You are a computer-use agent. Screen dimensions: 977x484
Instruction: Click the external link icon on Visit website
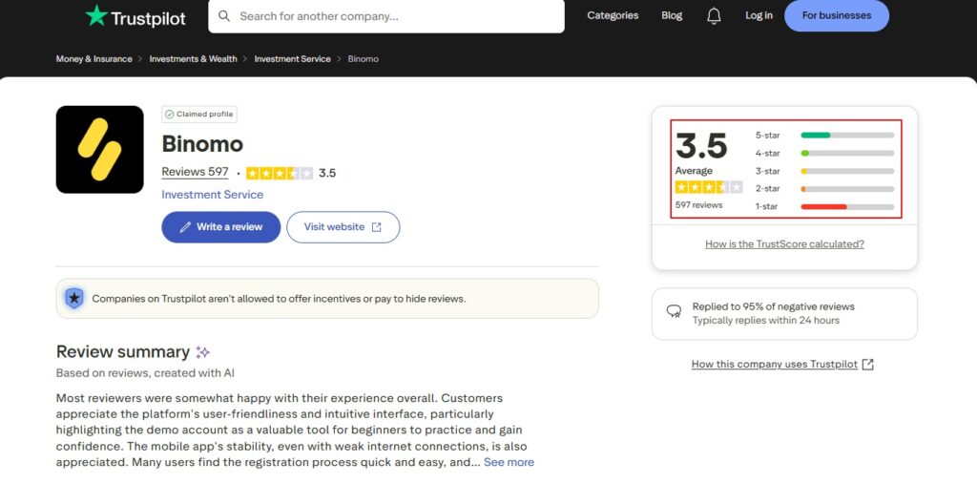376,227
